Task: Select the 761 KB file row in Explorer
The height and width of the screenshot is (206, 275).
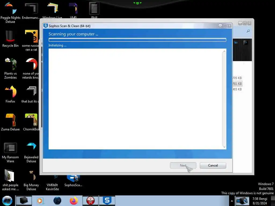Action: tap(237, 84)
